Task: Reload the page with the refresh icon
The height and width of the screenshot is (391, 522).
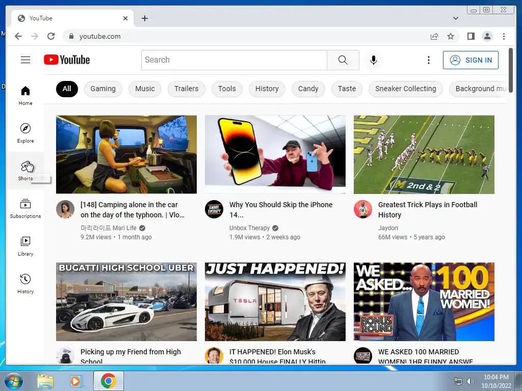Action: point(51,36)
